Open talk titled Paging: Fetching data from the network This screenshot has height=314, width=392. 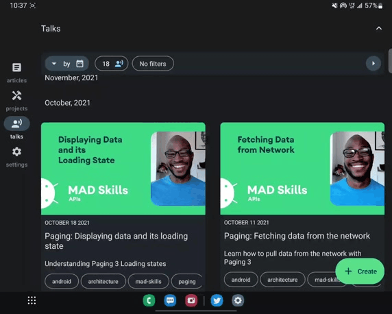point(297,236)
